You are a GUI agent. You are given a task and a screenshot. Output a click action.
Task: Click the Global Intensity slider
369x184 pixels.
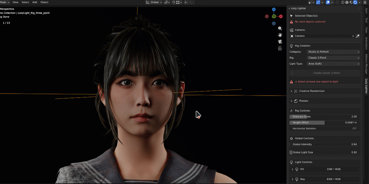(325, 144)
